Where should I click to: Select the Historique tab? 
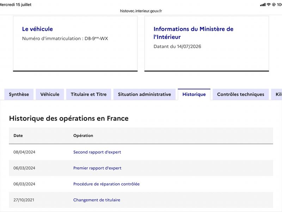194,94
